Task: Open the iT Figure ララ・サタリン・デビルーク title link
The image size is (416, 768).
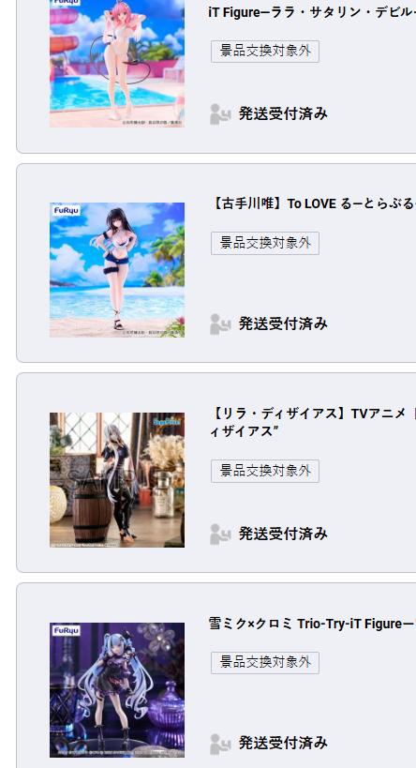Action: [312, 12]
